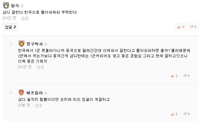Report 짱구박사's reply via 신고

click(40, 67)
